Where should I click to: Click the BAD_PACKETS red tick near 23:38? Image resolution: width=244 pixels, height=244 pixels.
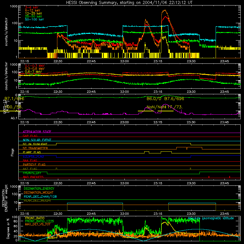[x=209, y=177]
